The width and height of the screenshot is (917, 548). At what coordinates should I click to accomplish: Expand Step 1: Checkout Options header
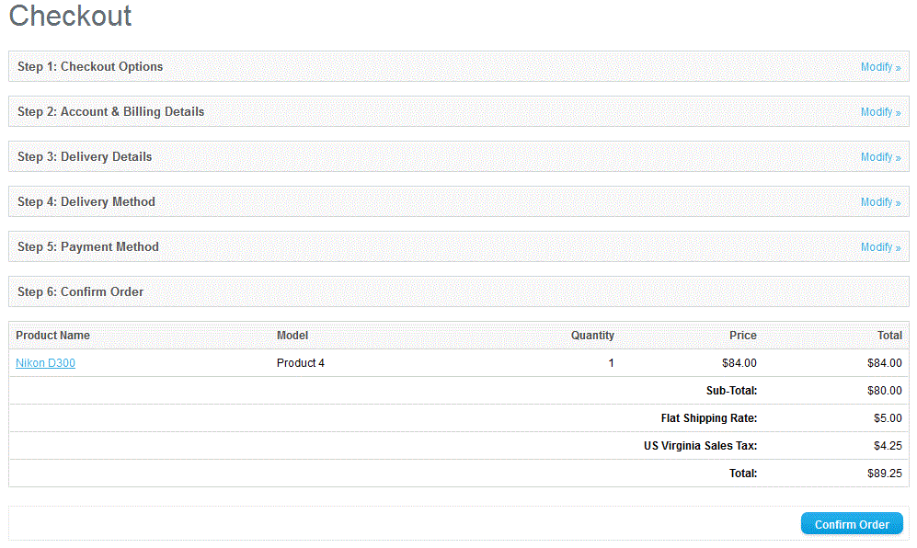[x=90, y=67]
